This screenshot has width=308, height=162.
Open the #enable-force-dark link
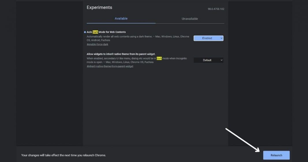coord(97,44)
